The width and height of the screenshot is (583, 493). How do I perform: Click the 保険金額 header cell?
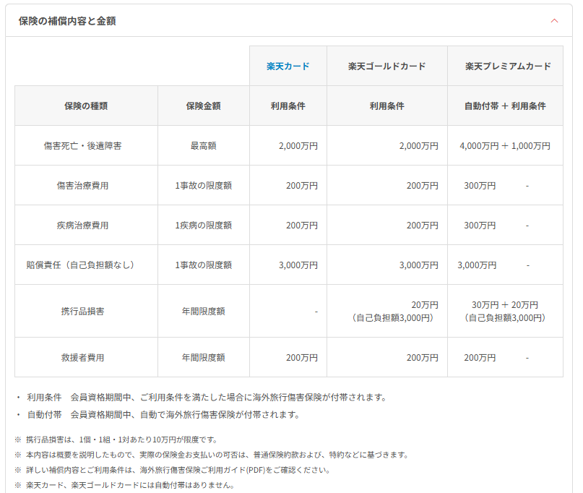pyautogui.click(x=204, y=106)
